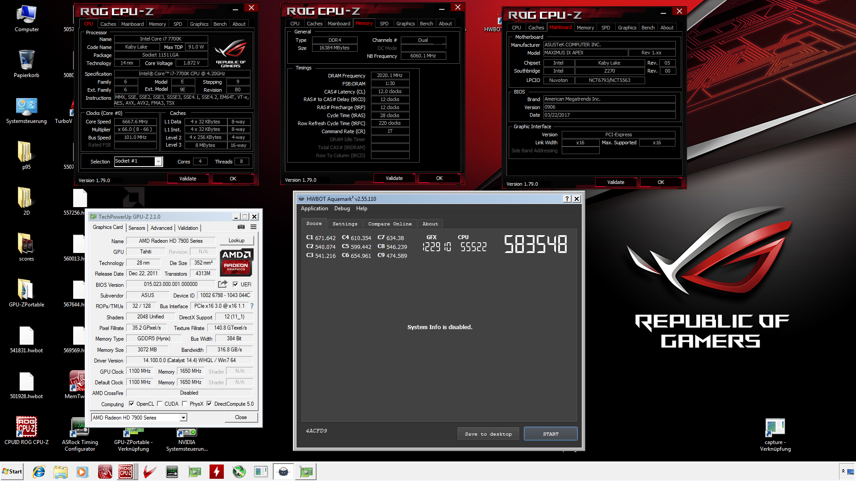Open Bench tab in Mainboard CPU-Z window
This screenshot has width=856, height=481.
point(648,28)
